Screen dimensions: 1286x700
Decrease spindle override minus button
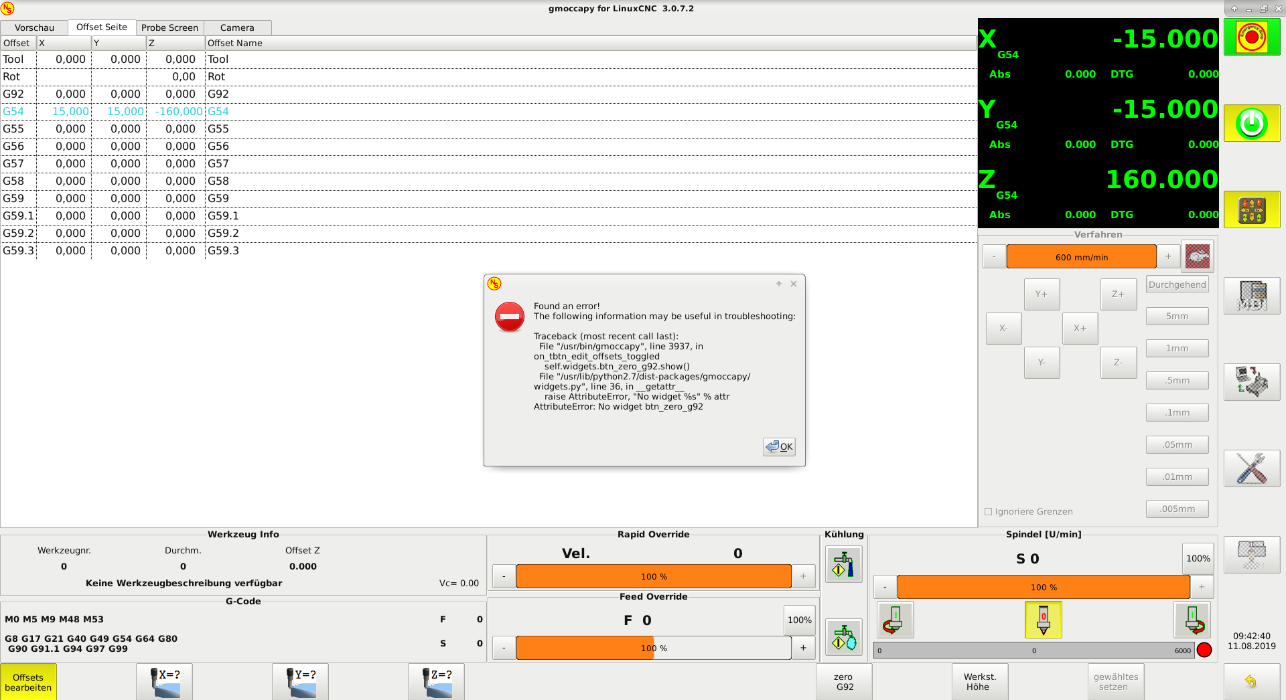[x=885, y=587]
